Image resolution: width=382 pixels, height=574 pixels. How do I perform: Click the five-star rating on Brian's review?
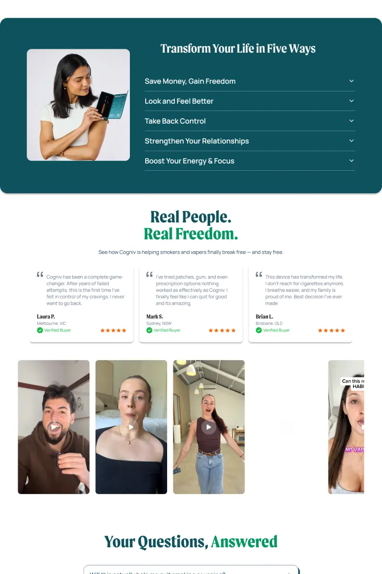point(332,330)
